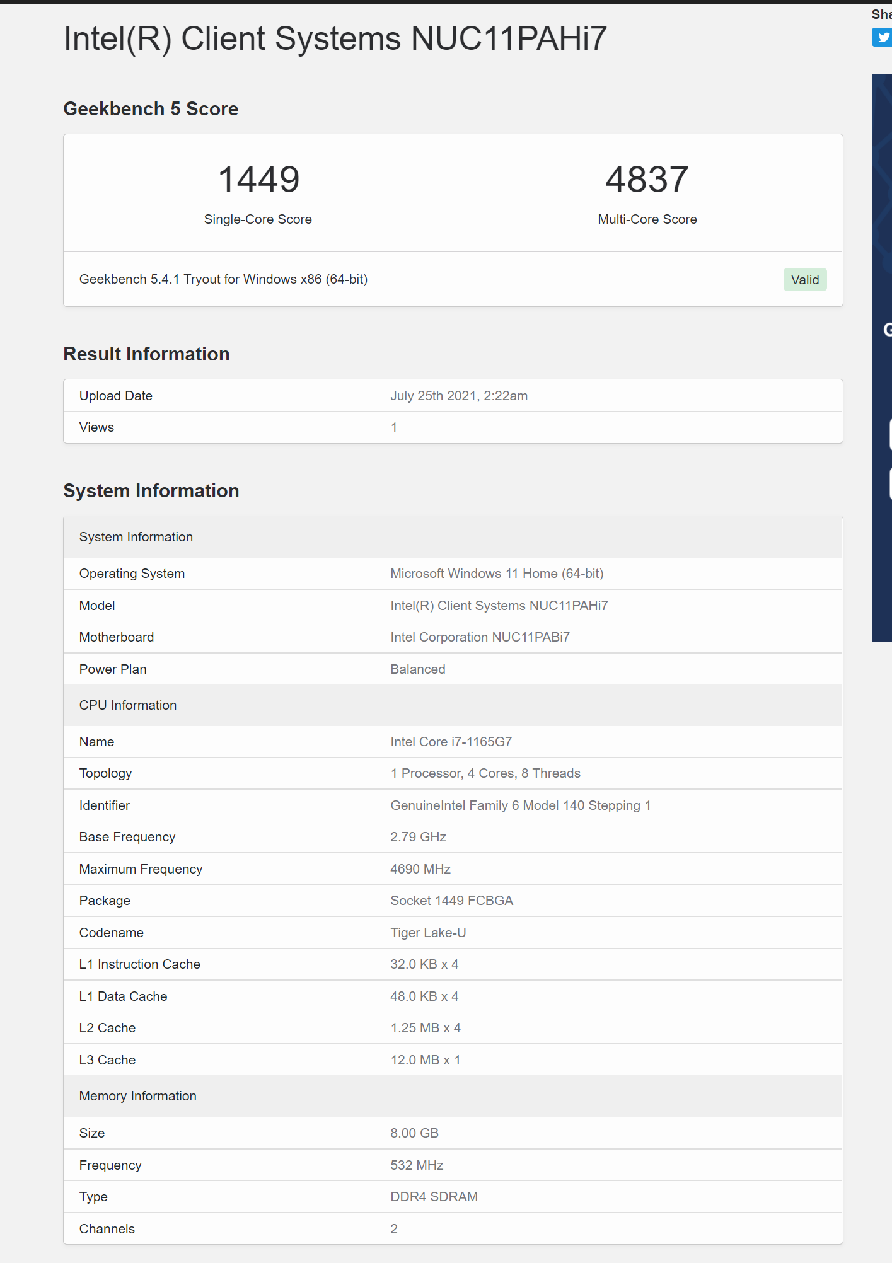
Task: Click the memory 'Frequency' row label
Action: pyautogui.click(x=110, y=1165)
